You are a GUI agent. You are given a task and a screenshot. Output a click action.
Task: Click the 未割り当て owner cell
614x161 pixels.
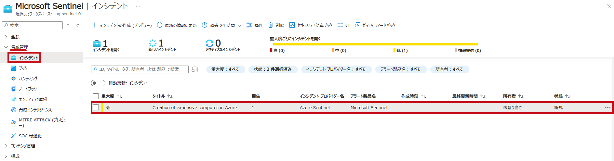pyautogui.click(x=512, y=108)
